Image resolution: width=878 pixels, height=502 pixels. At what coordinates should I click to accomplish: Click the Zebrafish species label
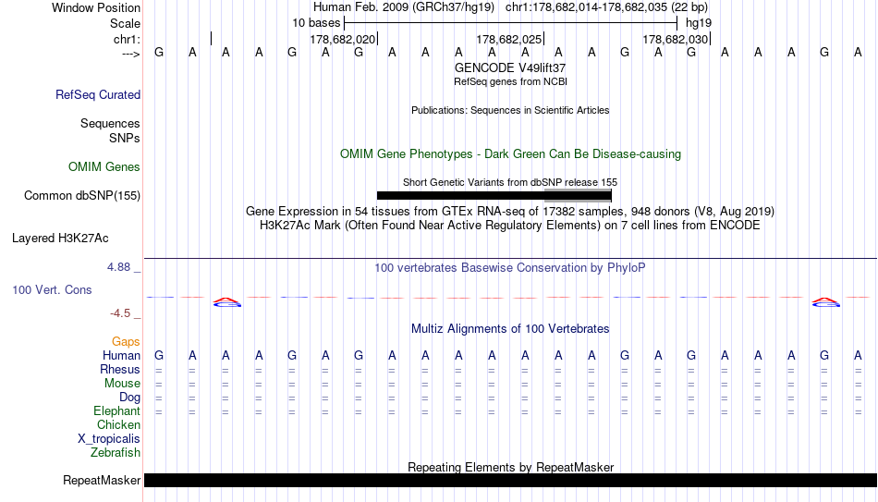pyautogui.click(x=116, y=452)
